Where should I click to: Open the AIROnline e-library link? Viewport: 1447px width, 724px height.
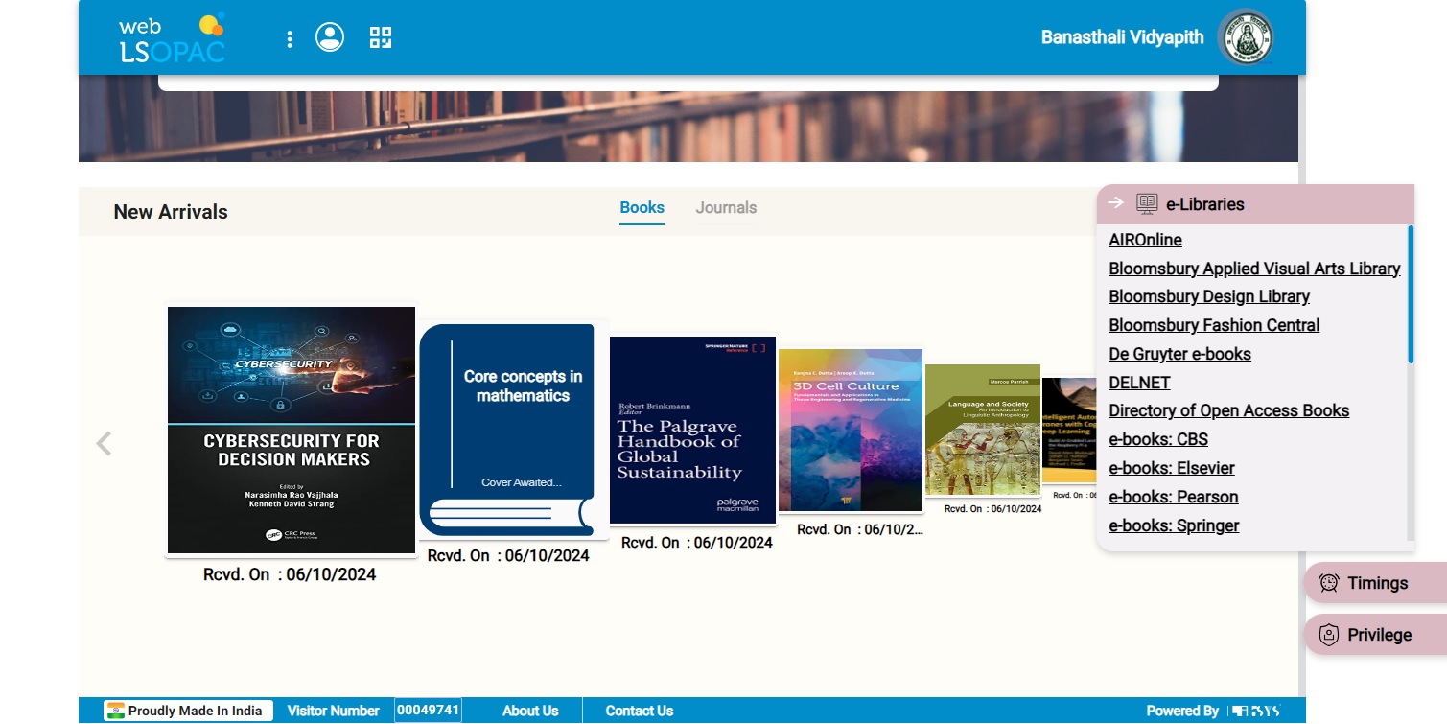pyautogui.click(x=1145, y=240)
